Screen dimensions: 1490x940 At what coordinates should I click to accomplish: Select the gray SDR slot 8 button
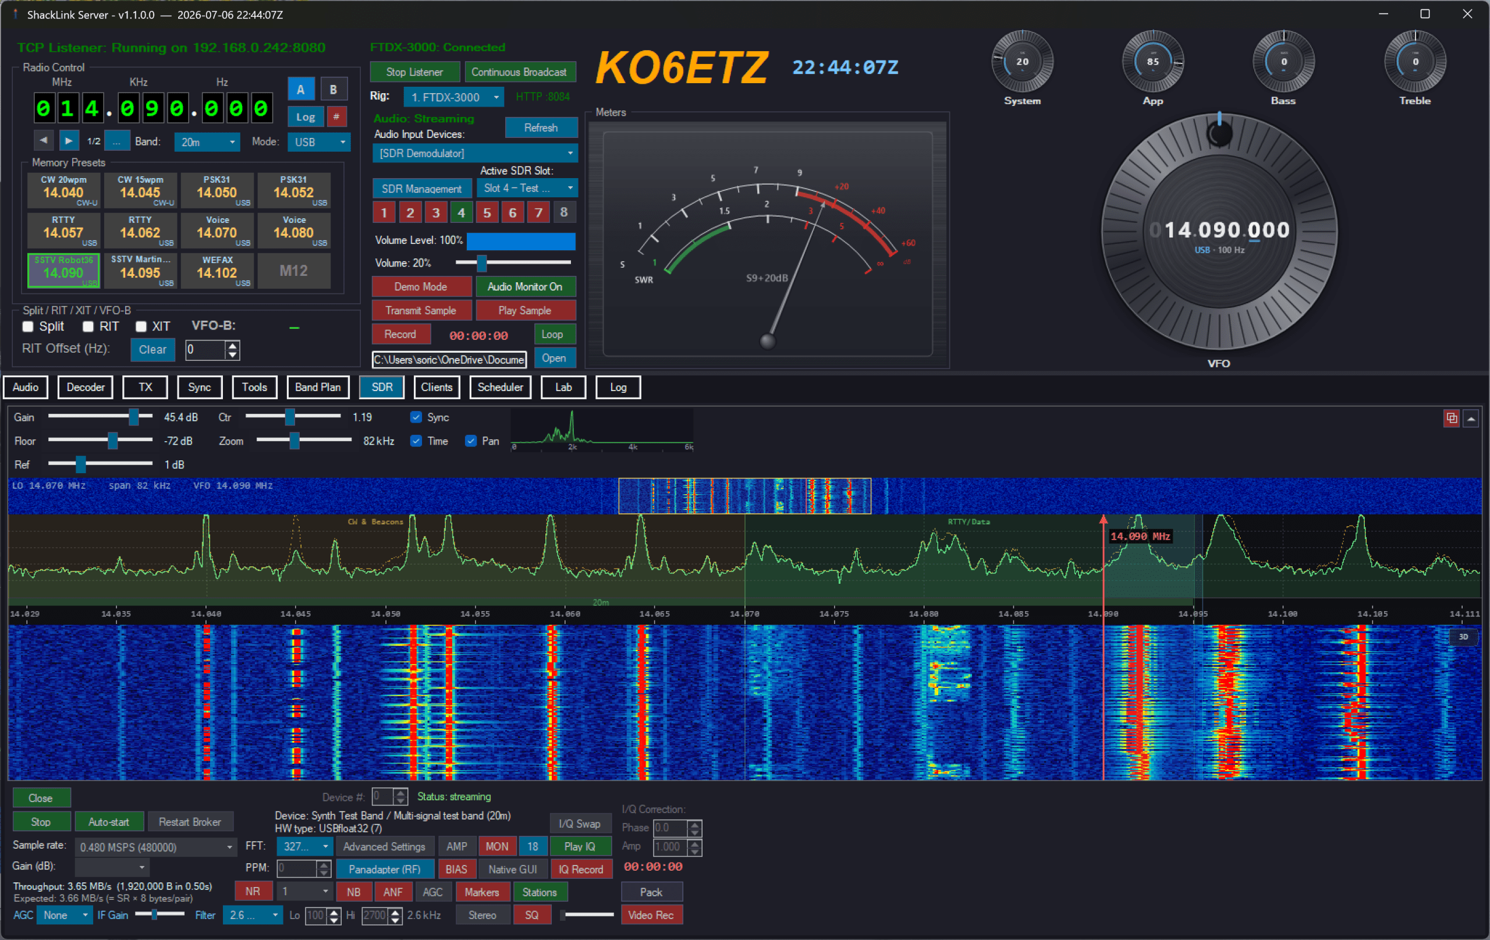coord(564,213)
